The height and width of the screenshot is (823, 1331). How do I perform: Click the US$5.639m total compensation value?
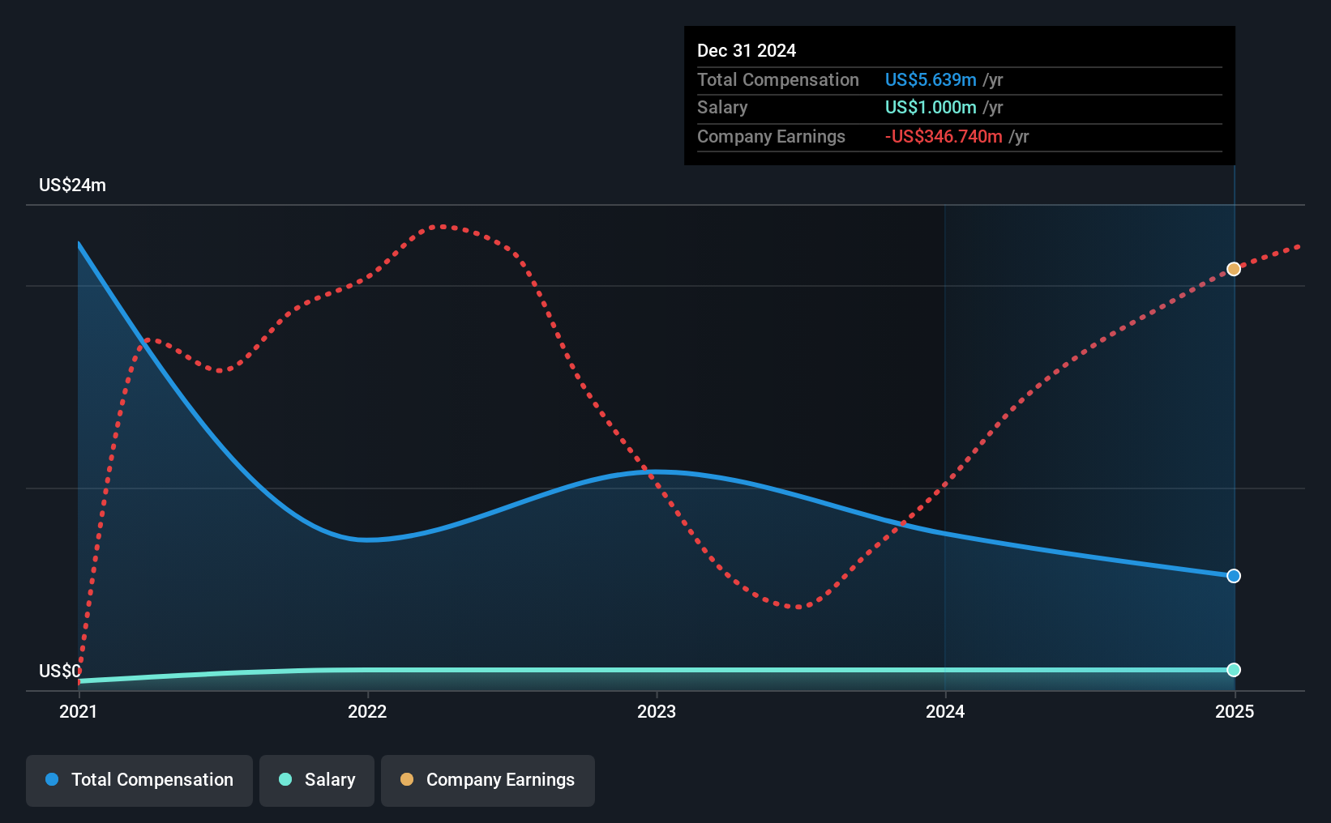[x=931, y=79]
